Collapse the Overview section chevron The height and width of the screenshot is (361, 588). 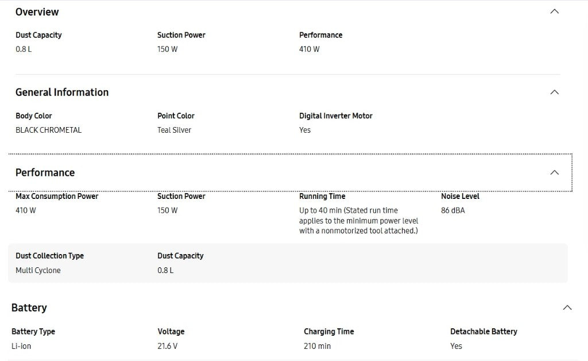click(554, 11)
